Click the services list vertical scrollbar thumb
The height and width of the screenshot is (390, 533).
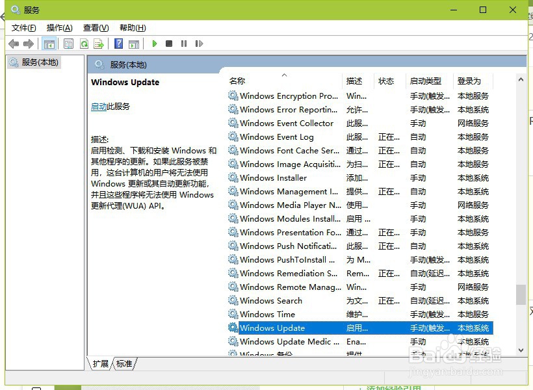pyautogui.click(x=521, y=295)
